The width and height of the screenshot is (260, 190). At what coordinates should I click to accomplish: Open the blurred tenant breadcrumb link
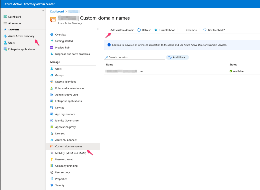[x=74, y=11]
